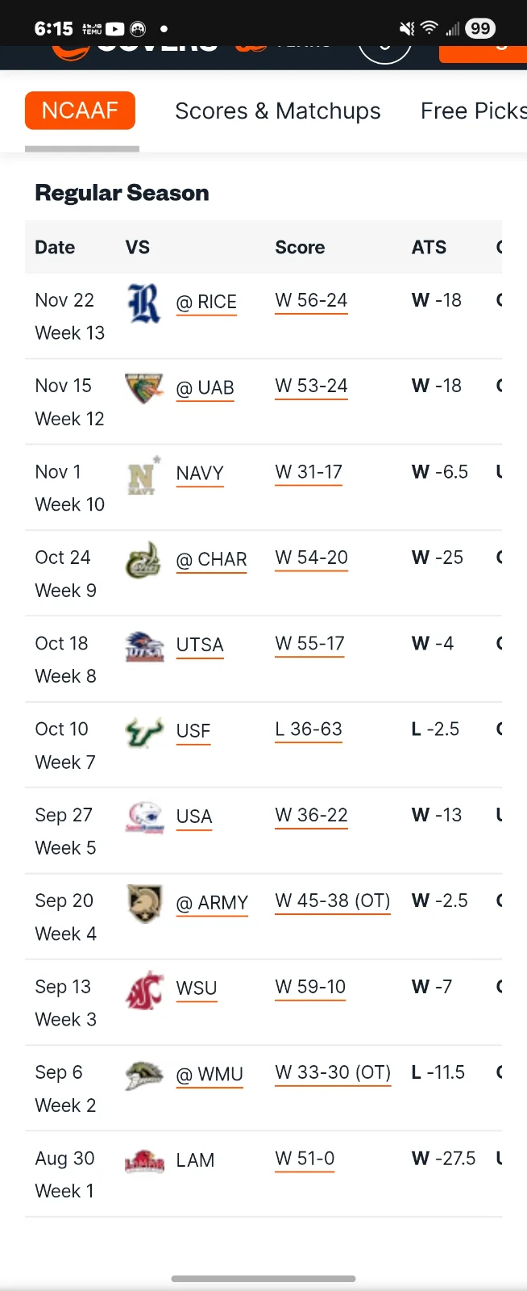Tap the Western Michigan Broncos logo
The image size is (527, 1291).
tap(144, 1075)
